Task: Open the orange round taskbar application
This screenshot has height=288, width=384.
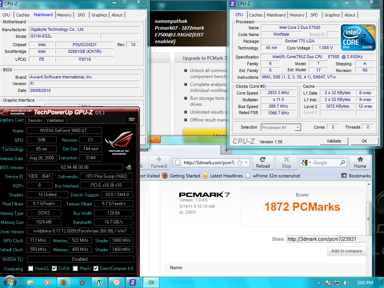Action: (116, 282)
